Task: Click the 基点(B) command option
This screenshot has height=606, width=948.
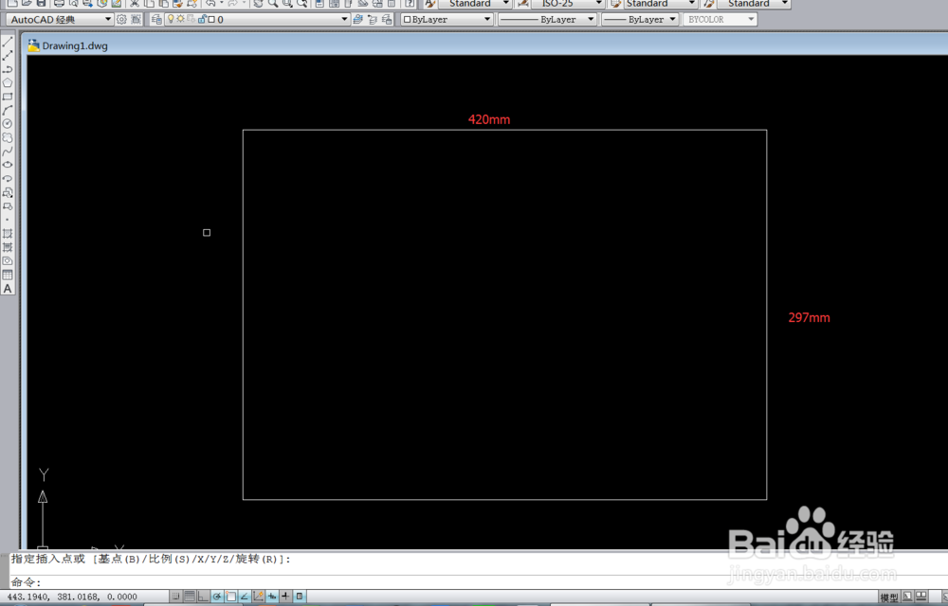Action: coord(118,559)
